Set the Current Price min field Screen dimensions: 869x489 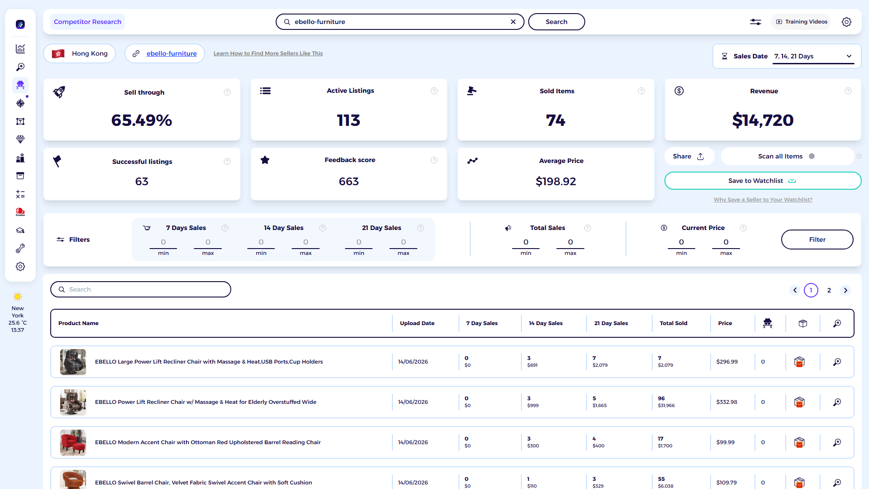pyautogui.click(x=681, y=243)
